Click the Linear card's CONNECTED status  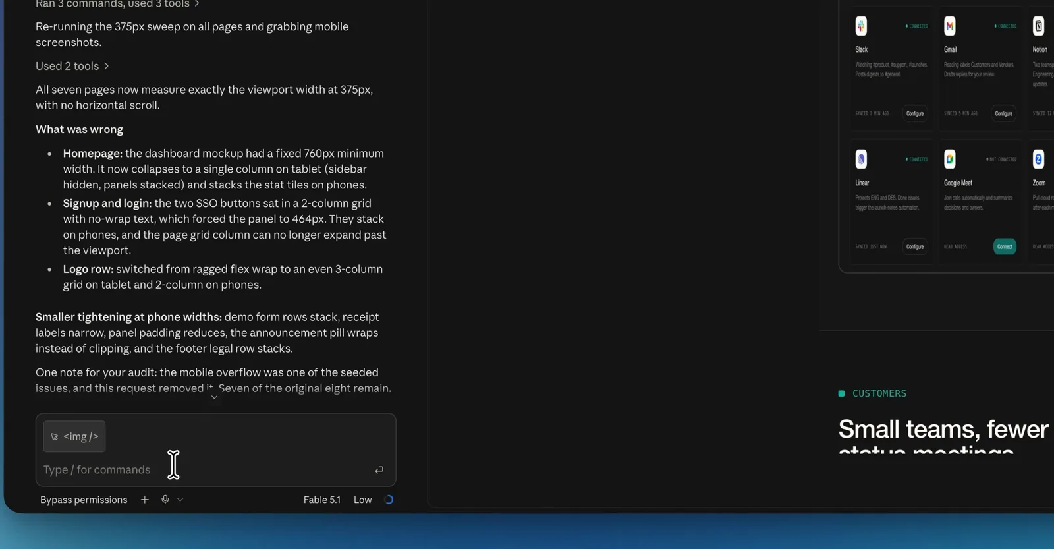click(917, 159)
